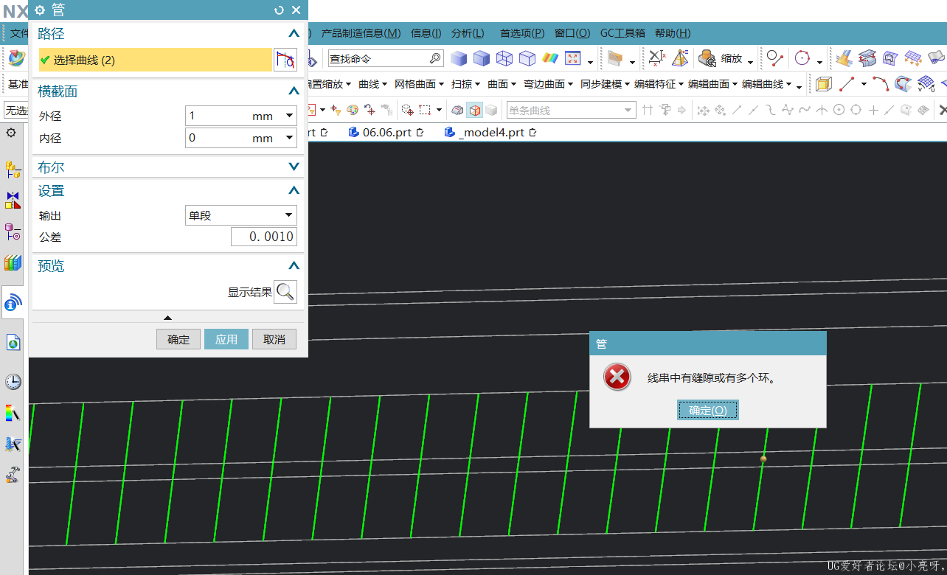Expand the 布尔 section

[x=294, y=167]
